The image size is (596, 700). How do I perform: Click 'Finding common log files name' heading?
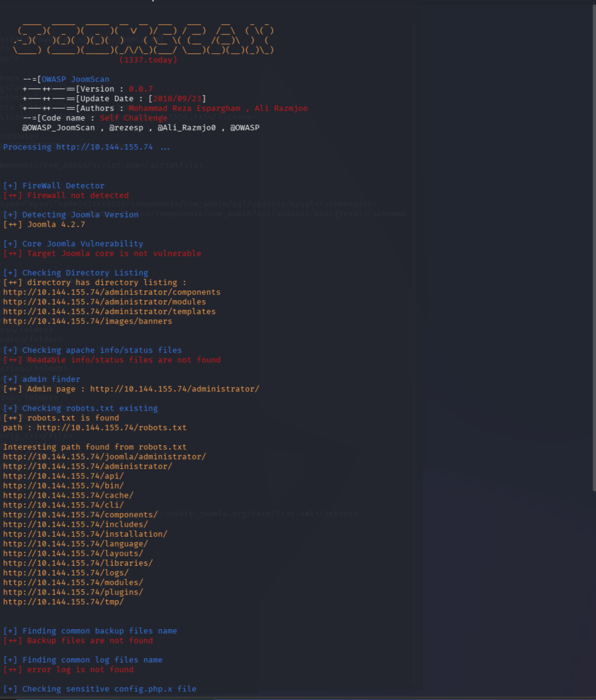click(x=83, y=660)
